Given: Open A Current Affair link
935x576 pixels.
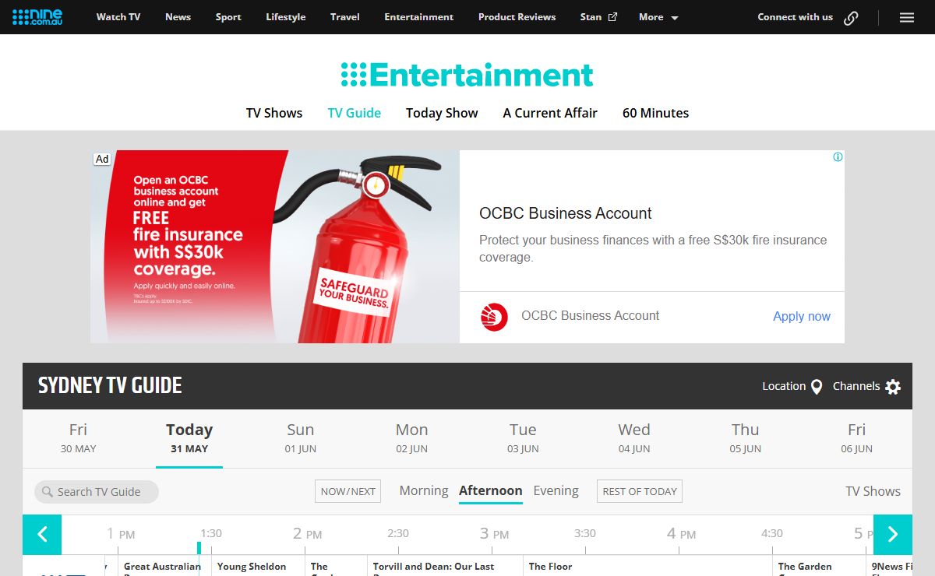Looking at the screenshot, I should 550,113.
